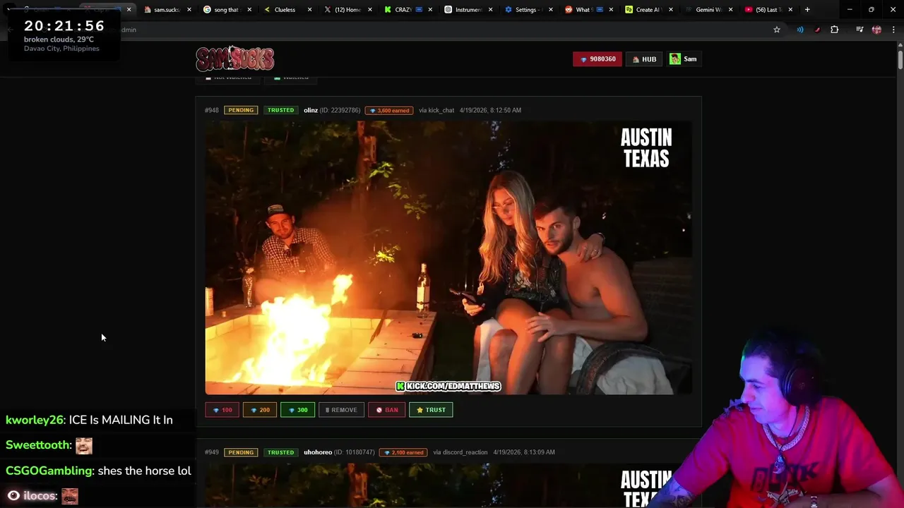This screenshot has height=508, width=904.
Task: Click TRUSTED badge on submission #948
Action: coord(280,110)
